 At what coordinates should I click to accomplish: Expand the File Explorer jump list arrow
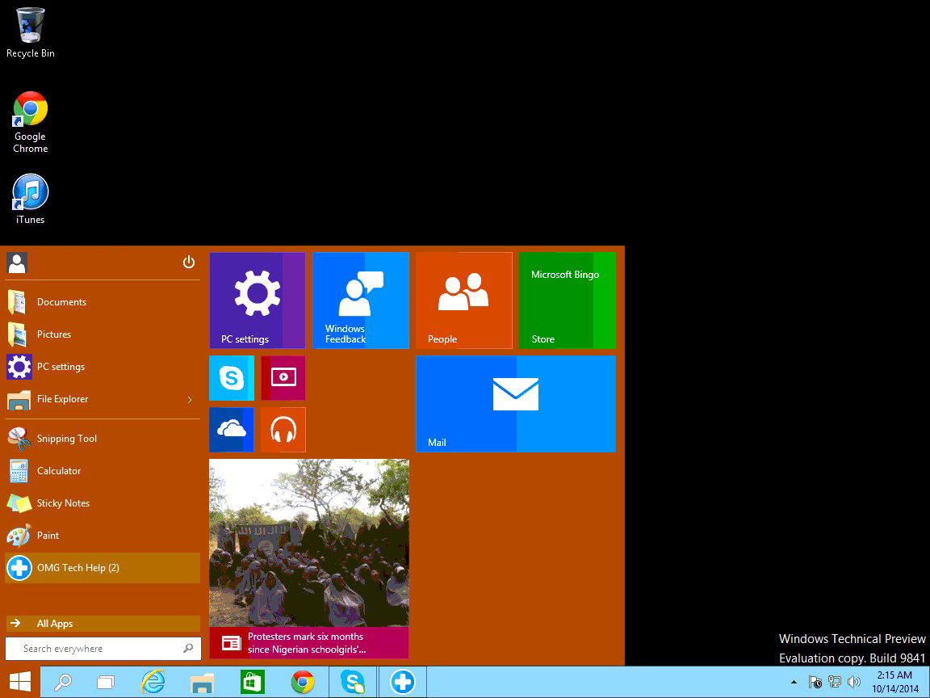190,399
